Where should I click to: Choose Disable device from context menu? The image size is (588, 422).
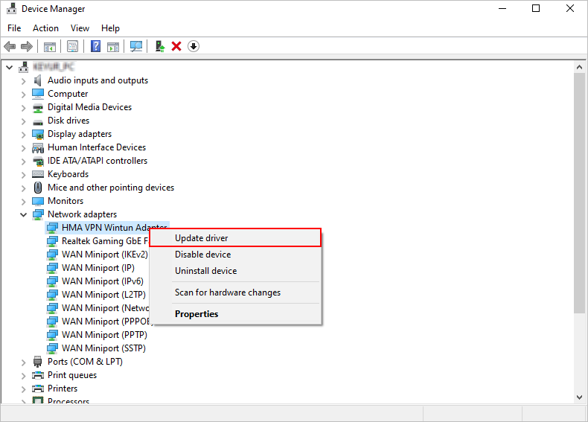[235, 255]
